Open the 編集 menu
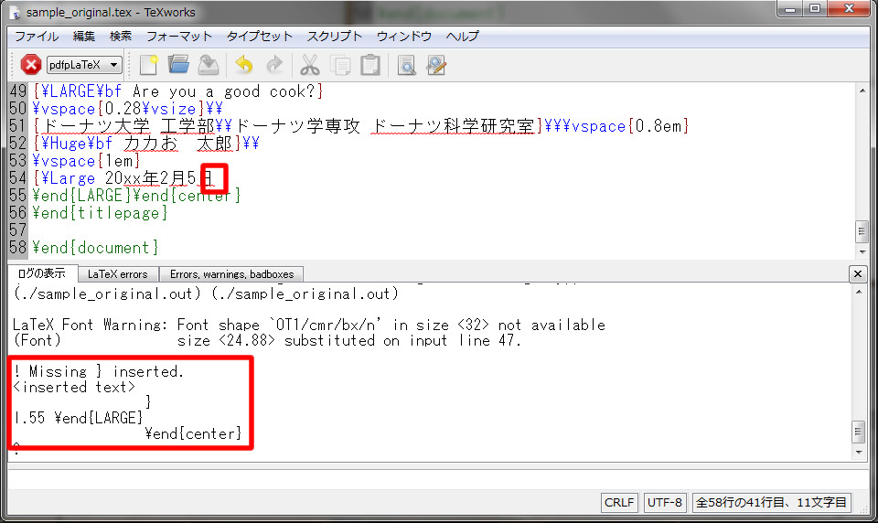This screenshot has height=523, width=878. click(84, 37)
